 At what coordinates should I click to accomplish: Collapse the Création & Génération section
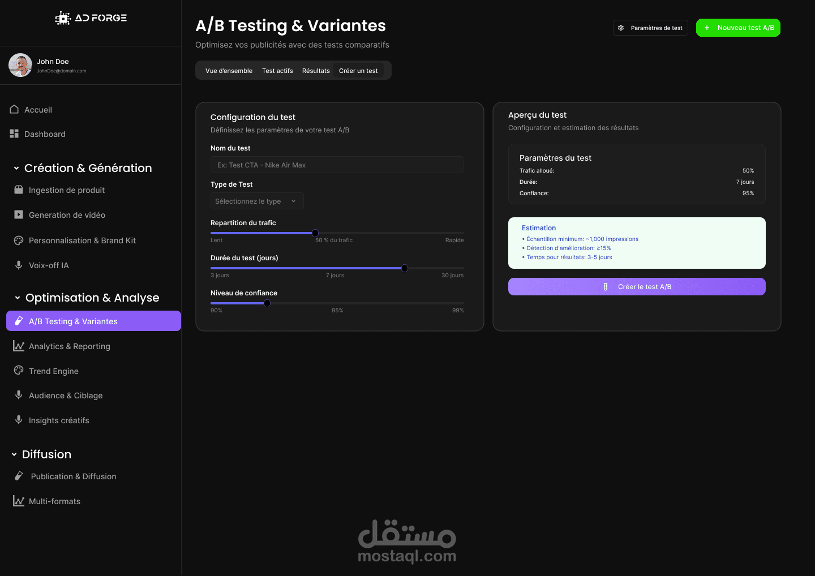pos(16,168)
